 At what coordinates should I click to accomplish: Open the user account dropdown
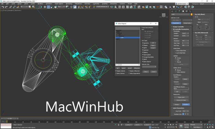182,4
